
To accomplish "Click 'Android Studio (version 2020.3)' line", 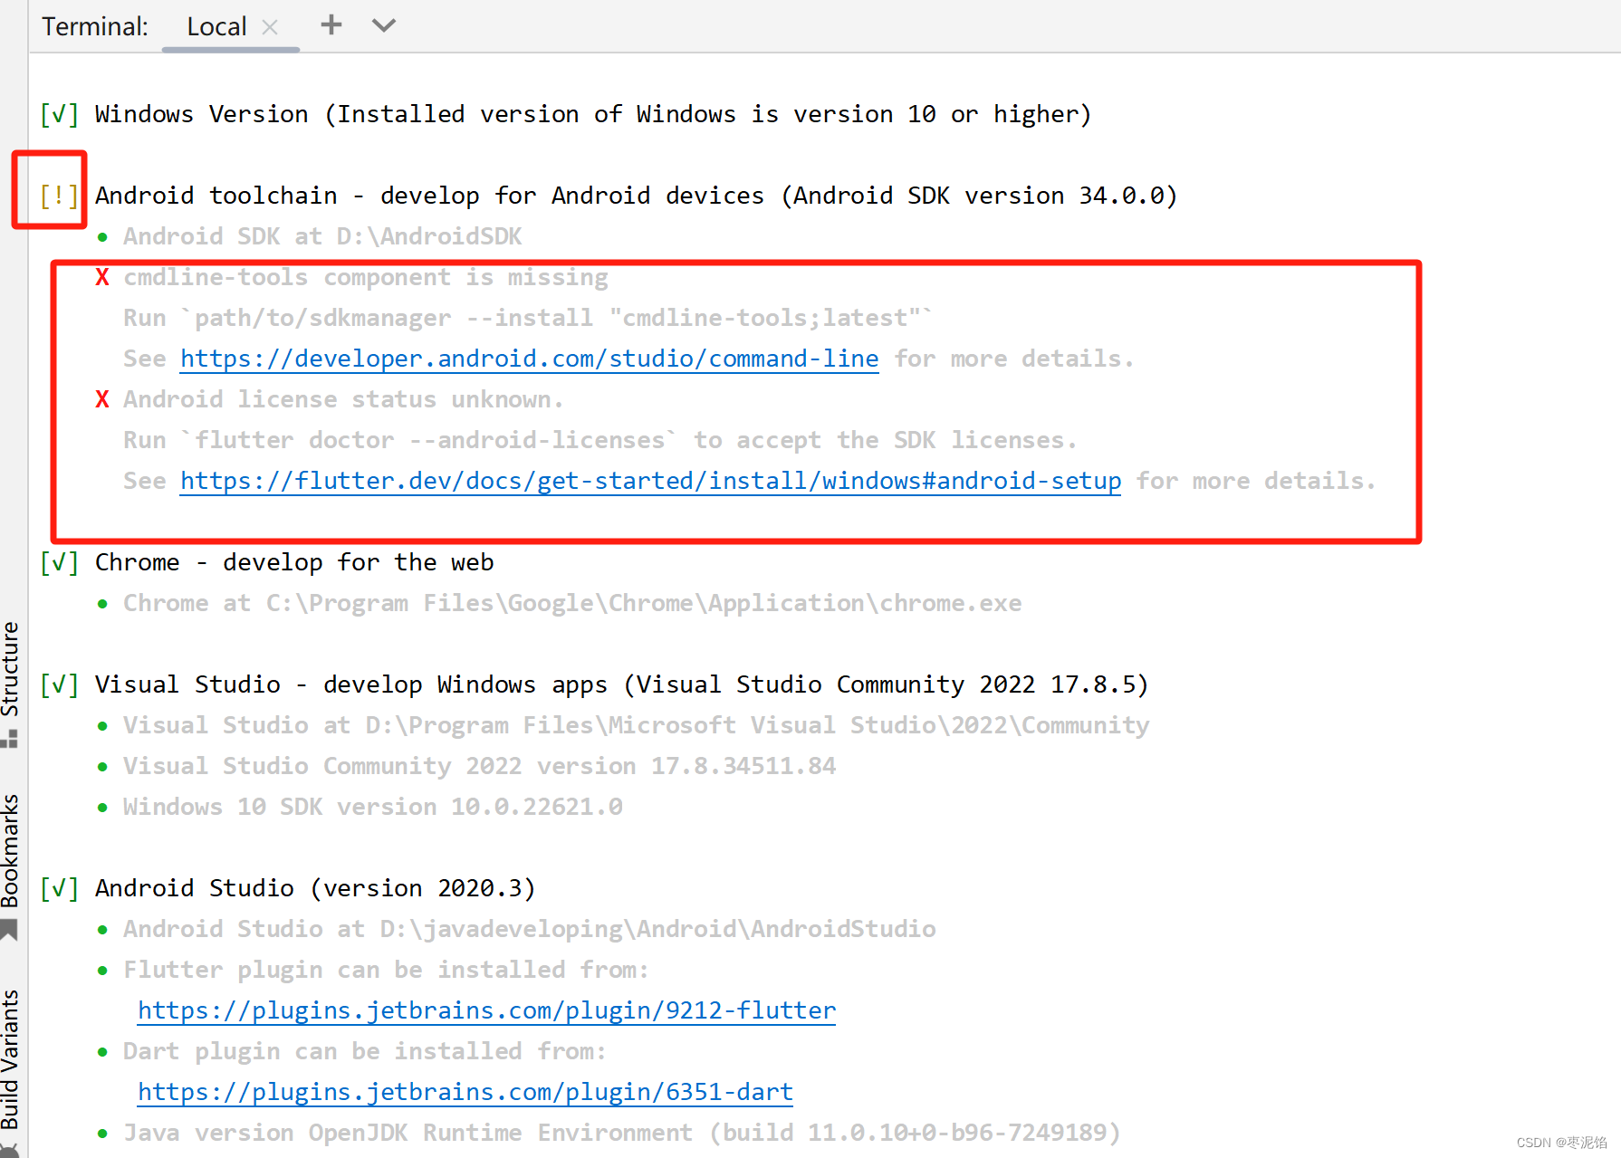I will (x=315, y=888).
